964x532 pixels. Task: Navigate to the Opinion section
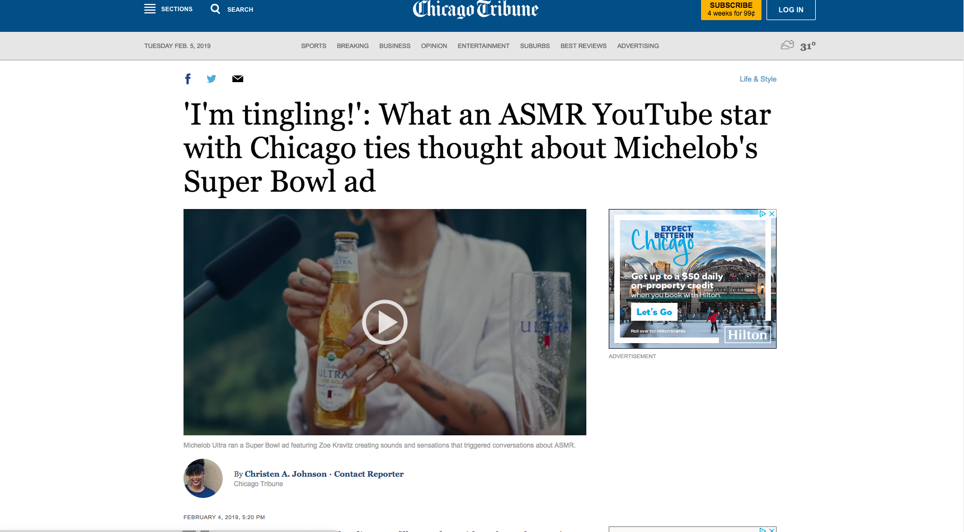click(x=434, y=46)
